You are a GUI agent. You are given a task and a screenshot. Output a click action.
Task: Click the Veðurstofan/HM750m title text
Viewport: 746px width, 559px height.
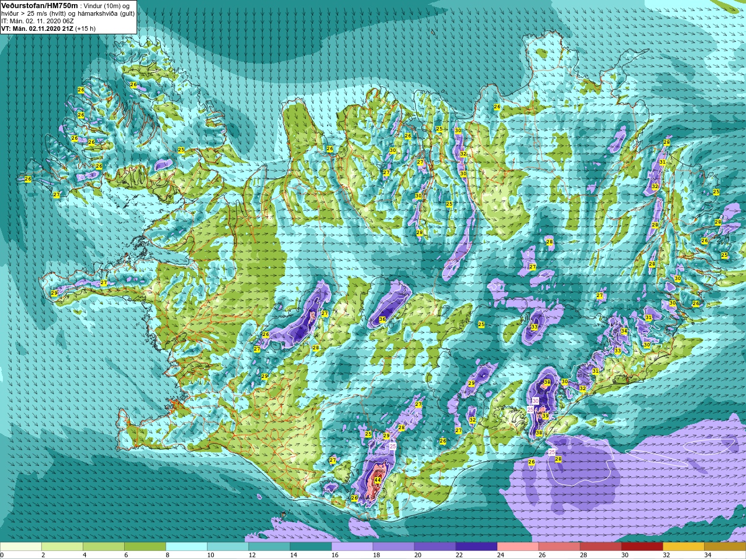click(40, 5)
